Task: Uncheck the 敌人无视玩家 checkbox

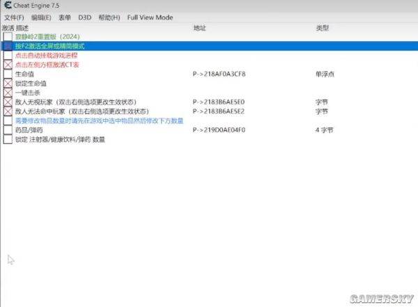Action: (x=8, y=102)
